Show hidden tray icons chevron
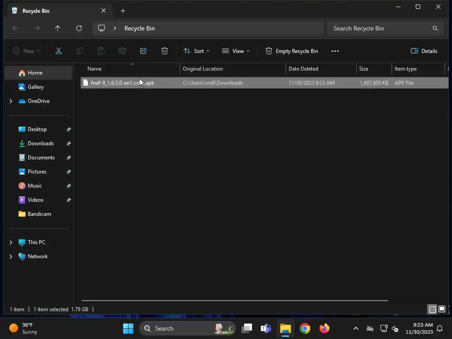Viewport: 452px width, 339px height. click(356, 328)
